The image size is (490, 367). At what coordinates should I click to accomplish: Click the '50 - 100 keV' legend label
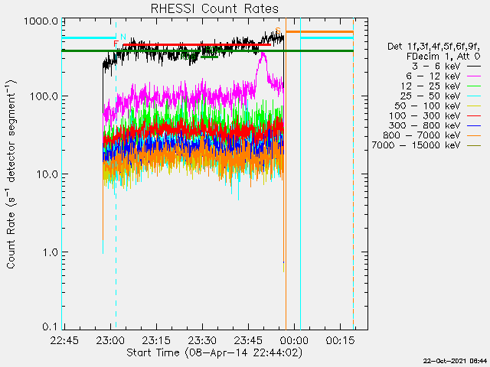tap(427, 106)
